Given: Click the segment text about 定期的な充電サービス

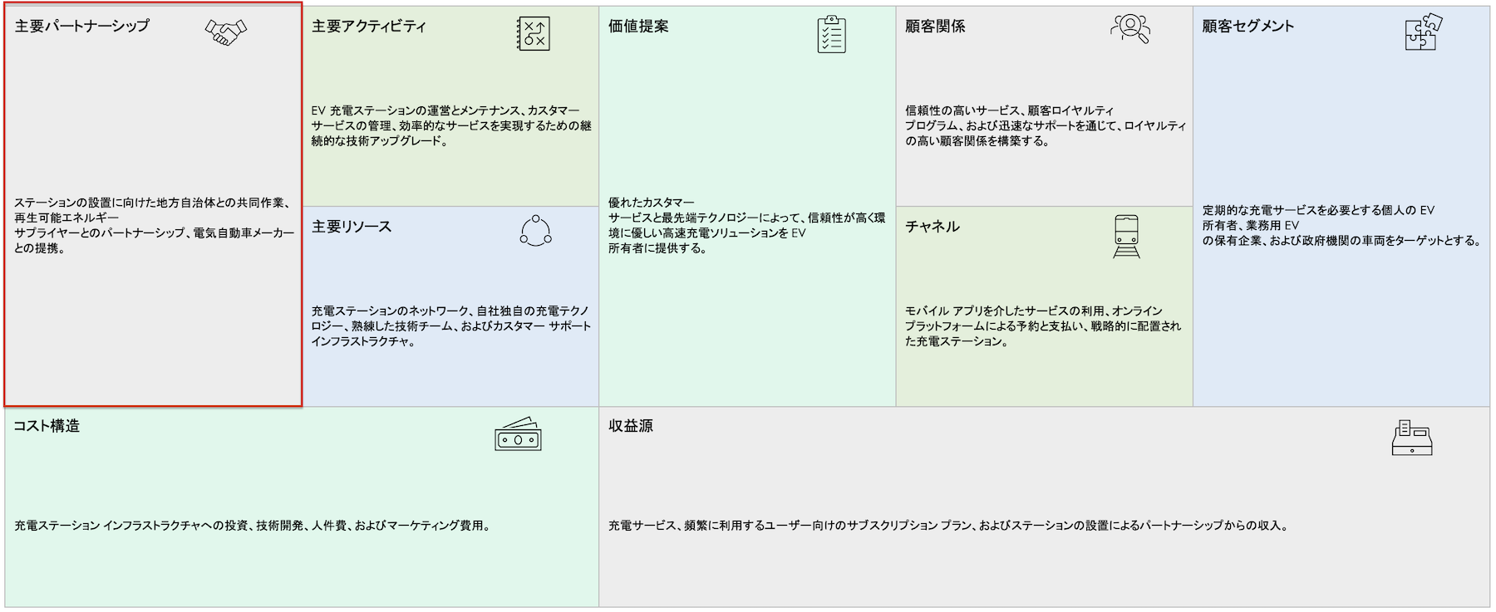Looking at the screenshot, I should coord(1341,225).
